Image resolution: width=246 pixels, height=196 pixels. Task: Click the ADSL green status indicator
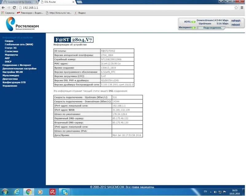tap(193, 22)
